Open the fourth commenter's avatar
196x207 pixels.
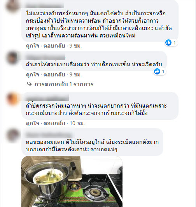13,135
